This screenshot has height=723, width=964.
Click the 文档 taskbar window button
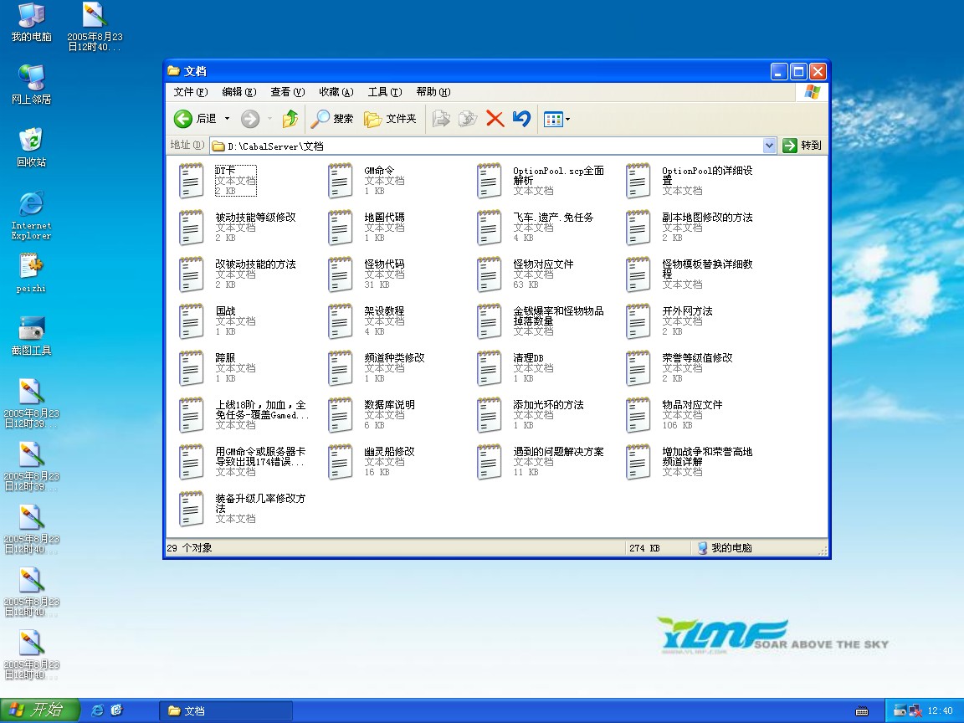(226, 710)
